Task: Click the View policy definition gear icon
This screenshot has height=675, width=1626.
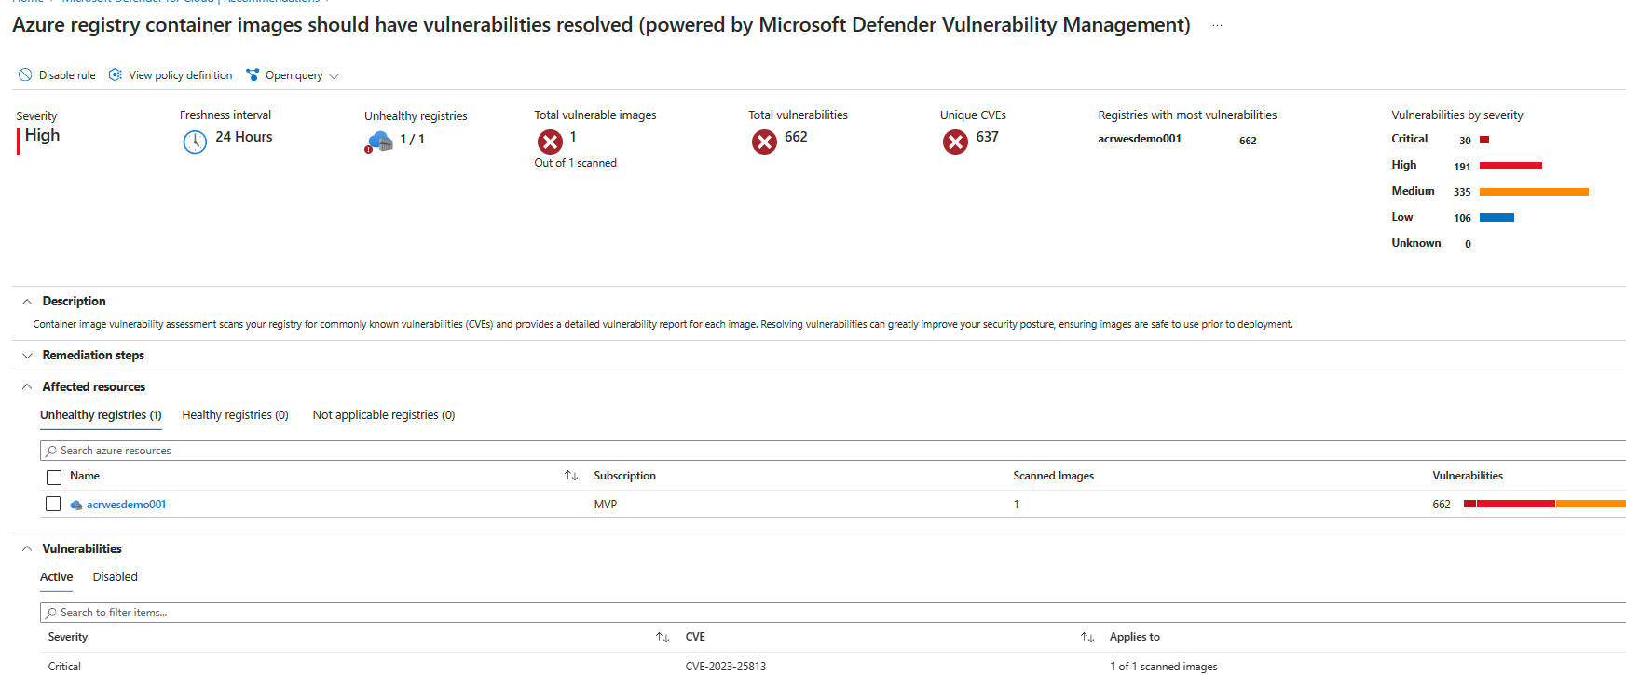Action: [116, 75]
